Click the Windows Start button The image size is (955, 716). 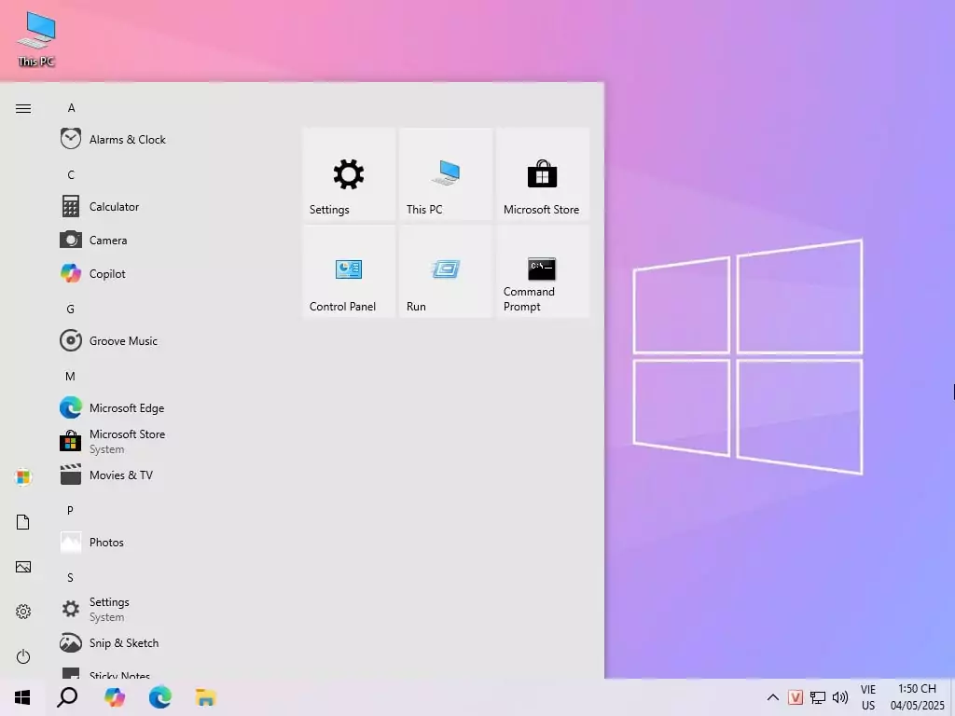click(22, 697)
